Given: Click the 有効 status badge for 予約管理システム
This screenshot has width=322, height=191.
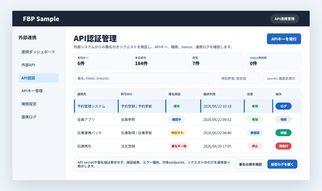Looking at the screenshot, I should pyautogui.click(x=255, y=106).
